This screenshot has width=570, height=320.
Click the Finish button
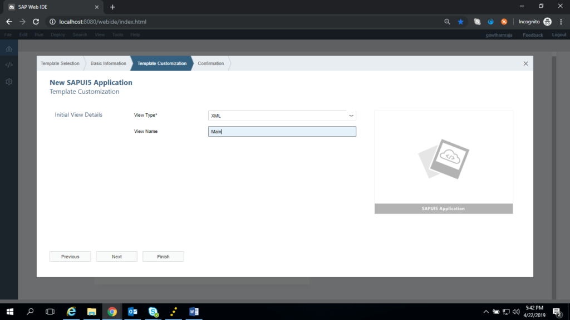point(163,257)
